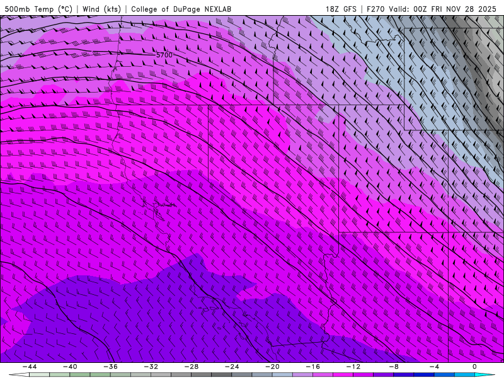Select the '-36' colorbar scale label
Screen dimensions: 504x378
tap(111, 367)
